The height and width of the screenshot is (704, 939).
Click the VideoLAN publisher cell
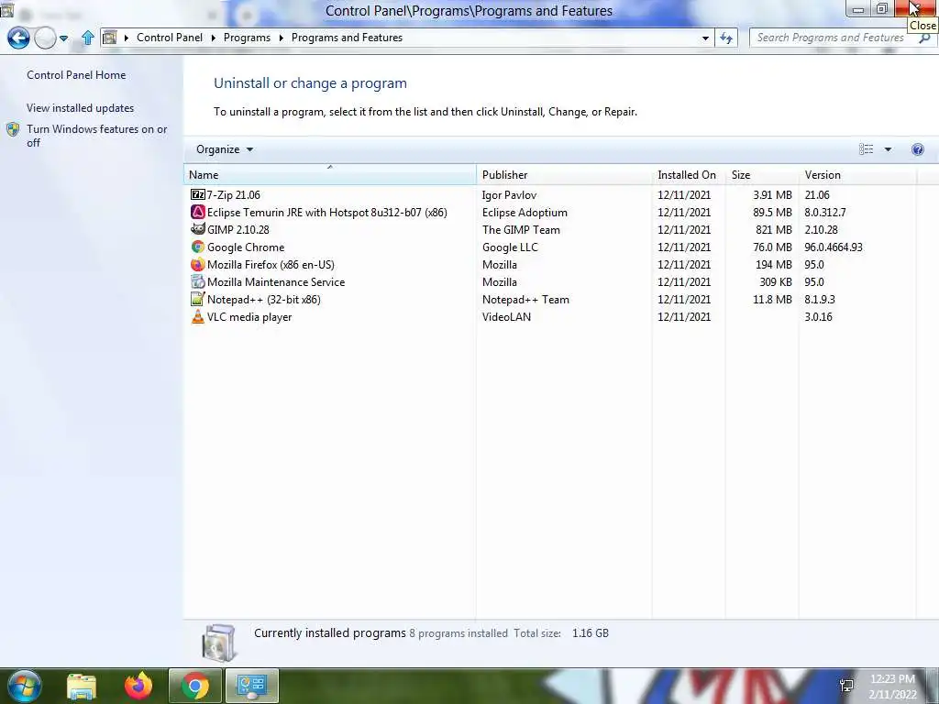[506, 316]
